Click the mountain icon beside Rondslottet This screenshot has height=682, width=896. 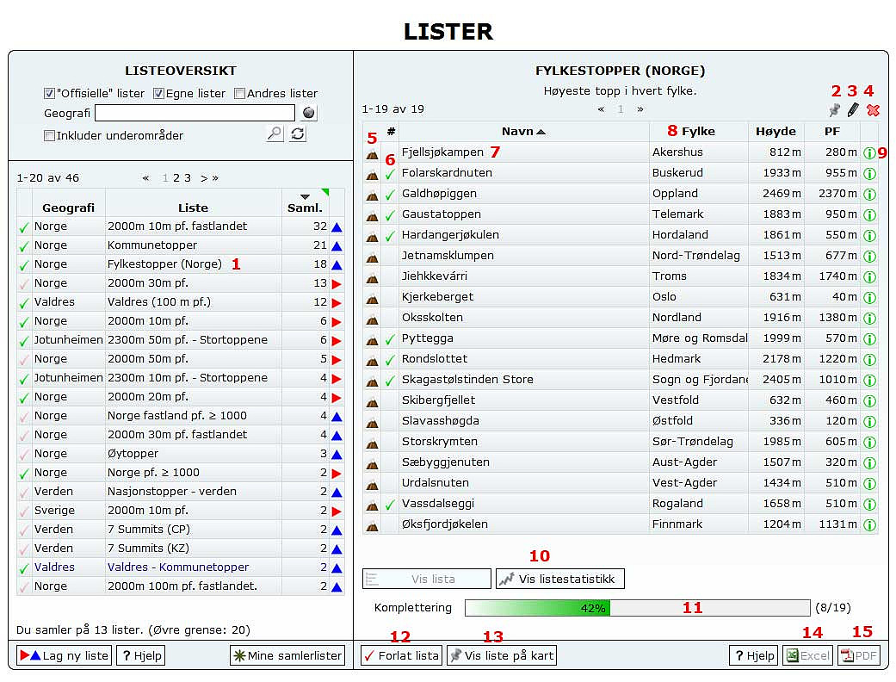pos(372,360)
